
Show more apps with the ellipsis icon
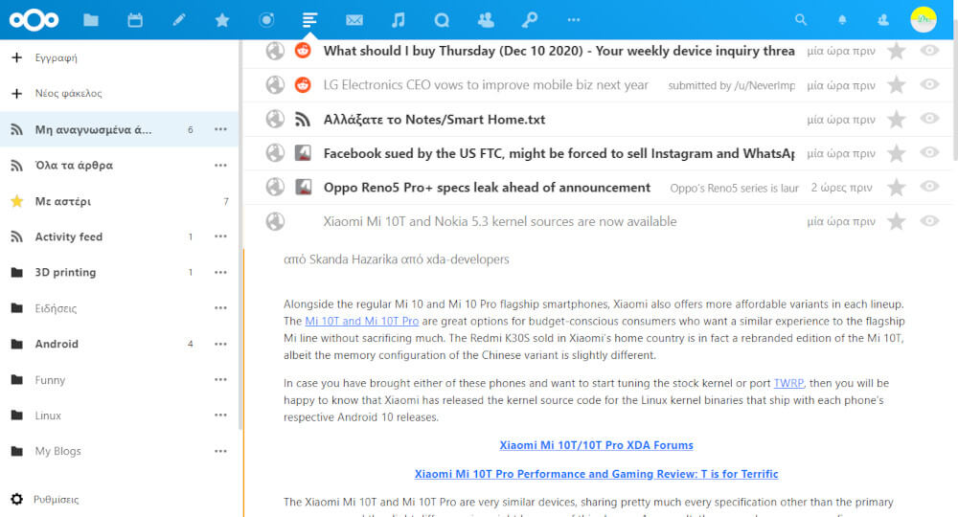click(573, 20)
